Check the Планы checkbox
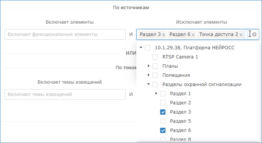 [x=155, y=66]
